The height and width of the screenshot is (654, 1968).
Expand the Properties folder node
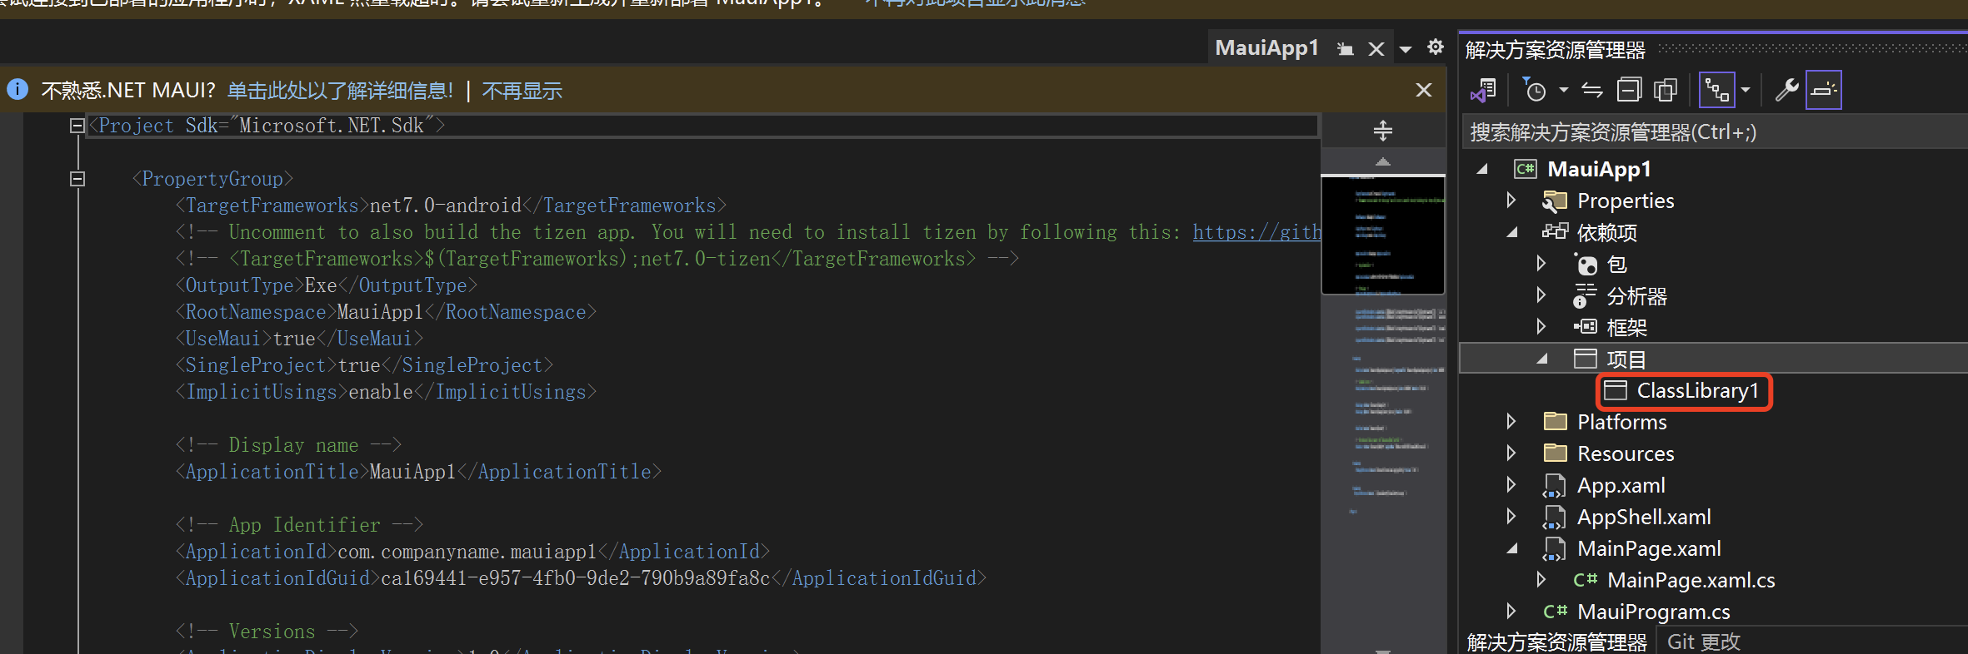coord(1511,201)
